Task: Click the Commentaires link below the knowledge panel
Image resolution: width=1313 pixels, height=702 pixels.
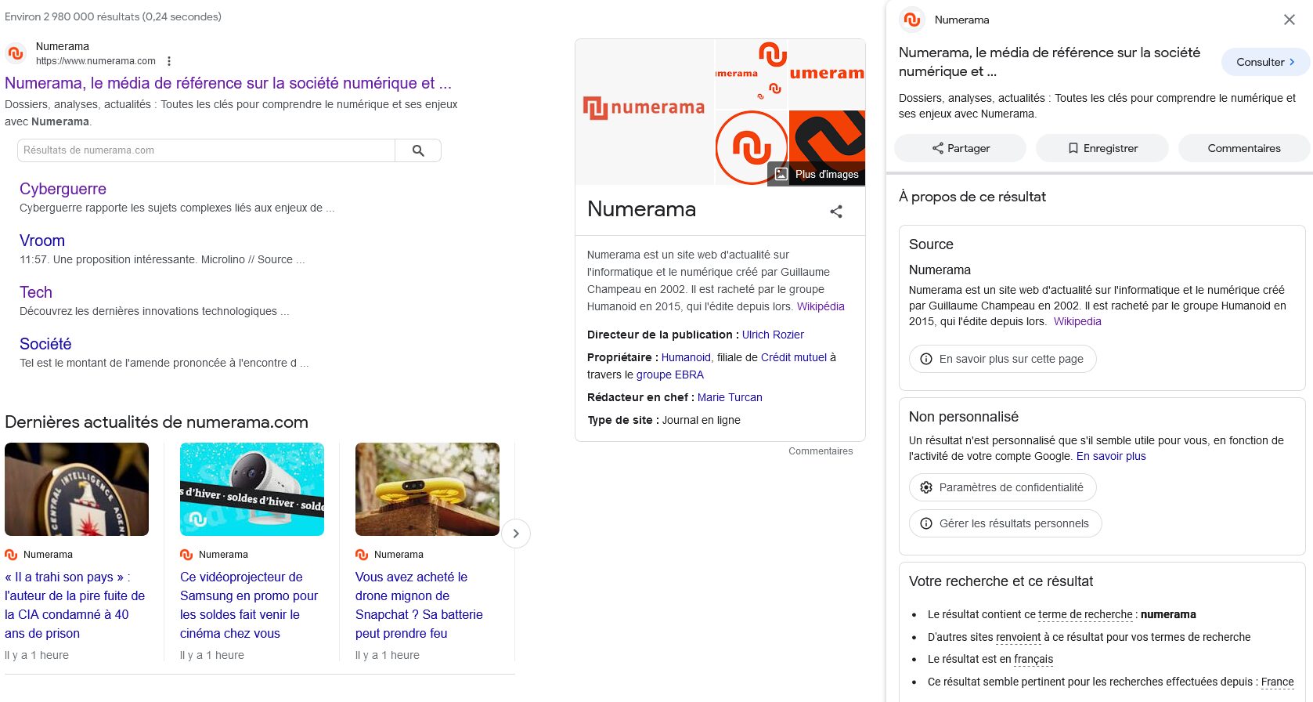Action: tap(821, 451)
